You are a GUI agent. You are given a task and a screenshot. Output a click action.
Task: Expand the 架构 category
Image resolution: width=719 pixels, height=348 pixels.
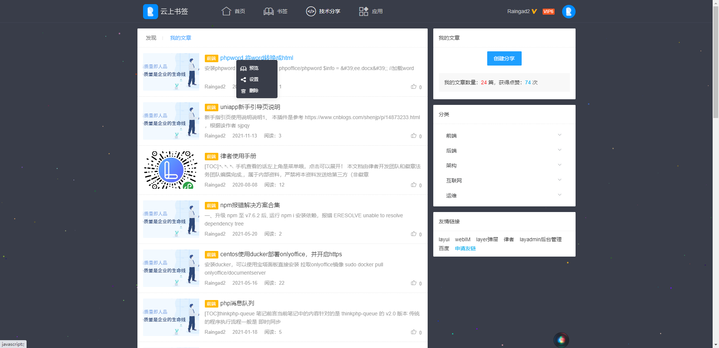tap(504, 166)
